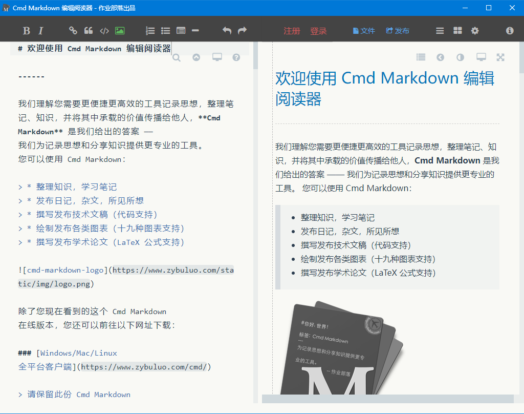524x414 pixels.
Task: Redo the last undone edit
Action: [x=242, y=31]
